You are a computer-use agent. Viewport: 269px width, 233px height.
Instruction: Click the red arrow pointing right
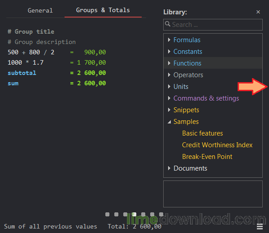coord(253,86)
